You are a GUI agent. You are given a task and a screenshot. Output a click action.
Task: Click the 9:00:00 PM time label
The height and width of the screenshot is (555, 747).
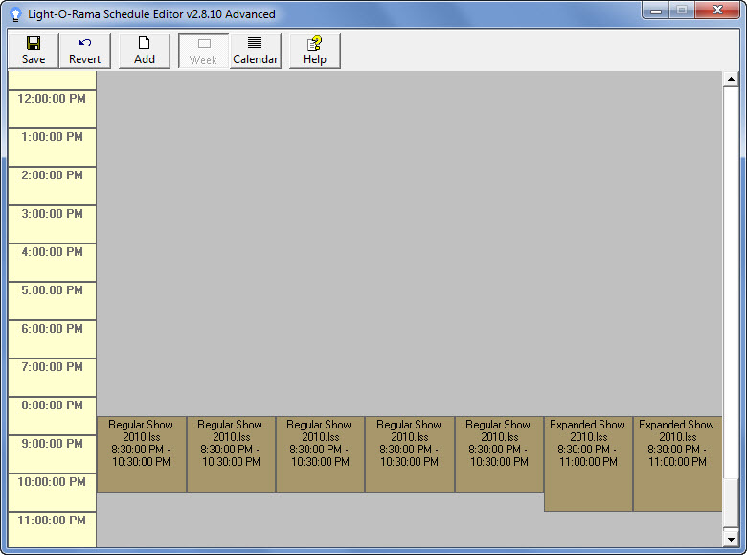coord(52,454)
